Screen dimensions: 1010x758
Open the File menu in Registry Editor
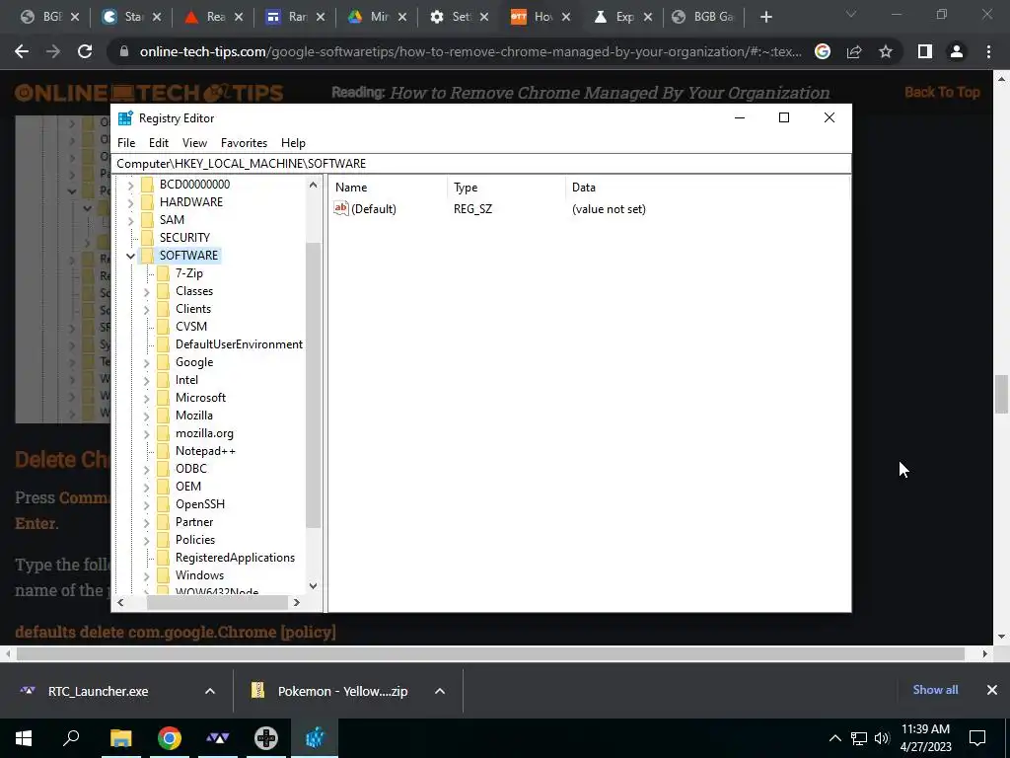point(126,143)
